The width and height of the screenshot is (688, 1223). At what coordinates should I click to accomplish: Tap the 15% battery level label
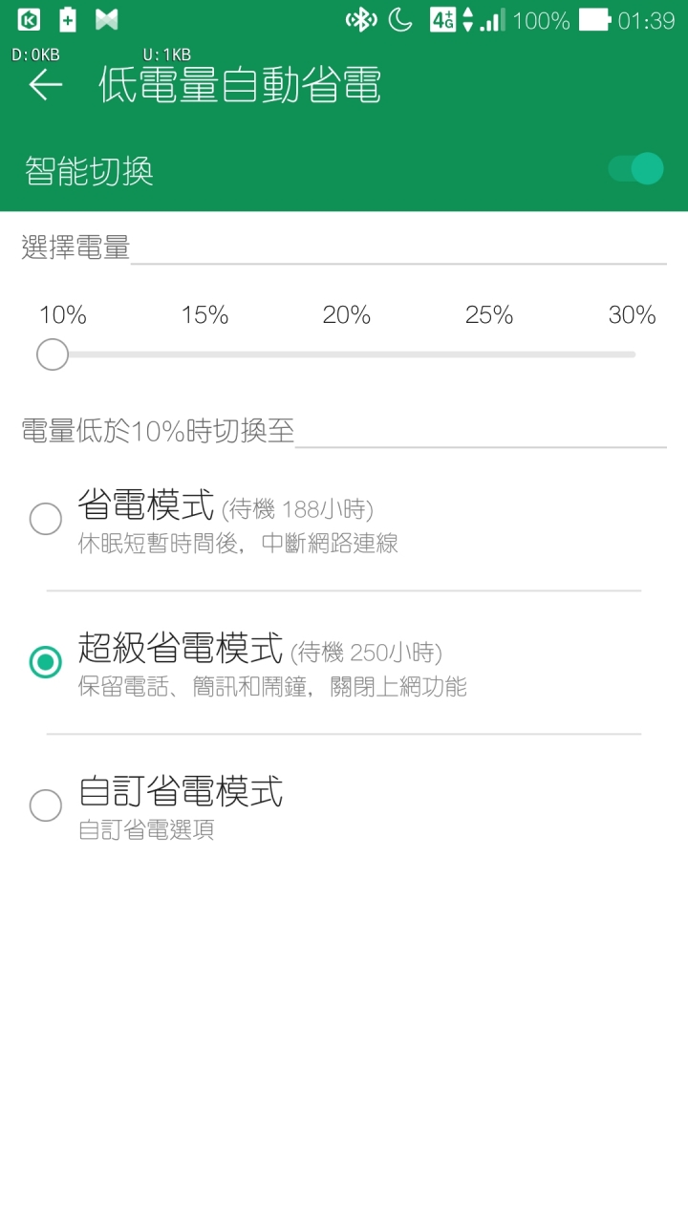204,315
